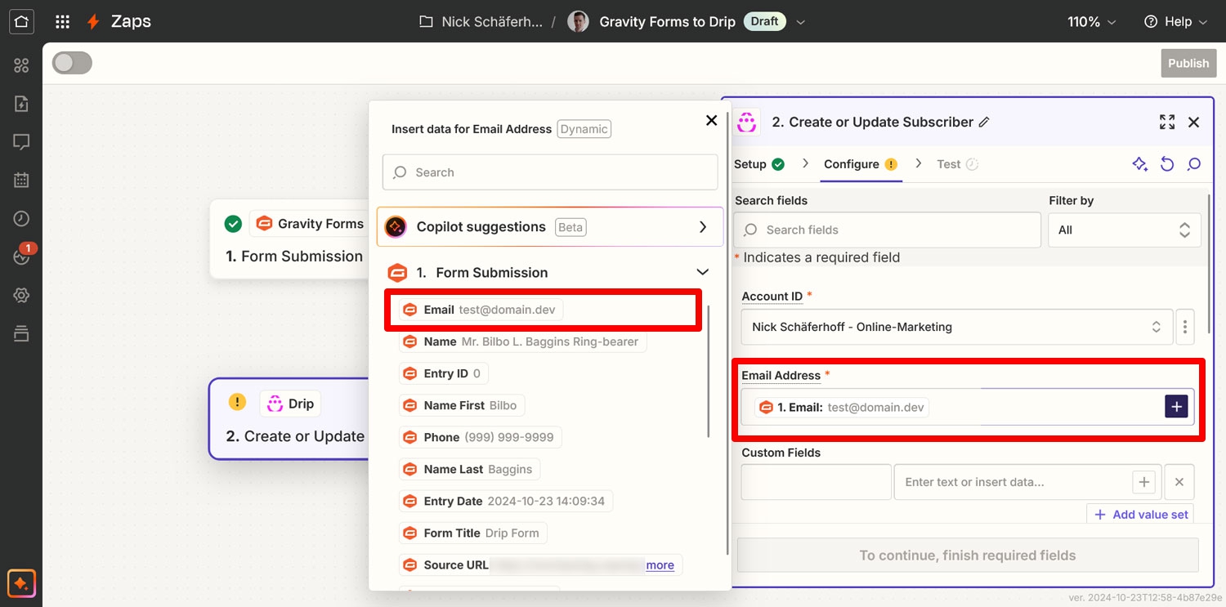This screenshot has height=607, width=1226.
Task: Open the Nick Schäferh... folder breadcrumb
Action: (x=481, y=22)
